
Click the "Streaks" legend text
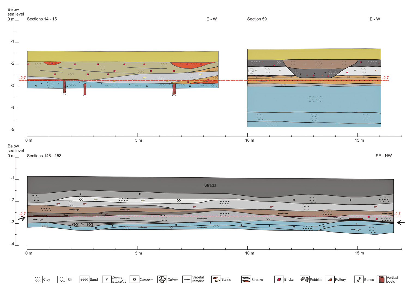(257, 280)
